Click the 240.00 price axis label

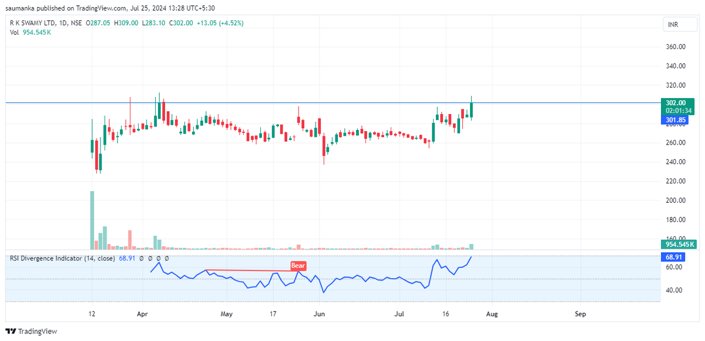click(x=676, y=162)
